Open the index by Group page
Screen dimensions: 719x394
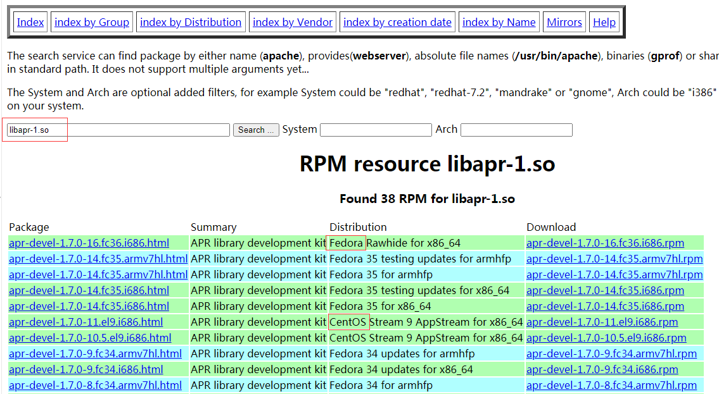(91, 22)
